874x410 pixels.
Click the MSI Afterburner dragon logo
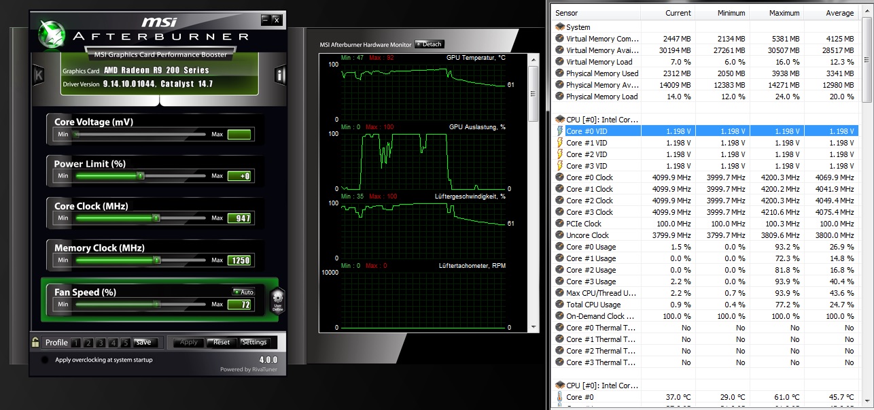(51, 33)
